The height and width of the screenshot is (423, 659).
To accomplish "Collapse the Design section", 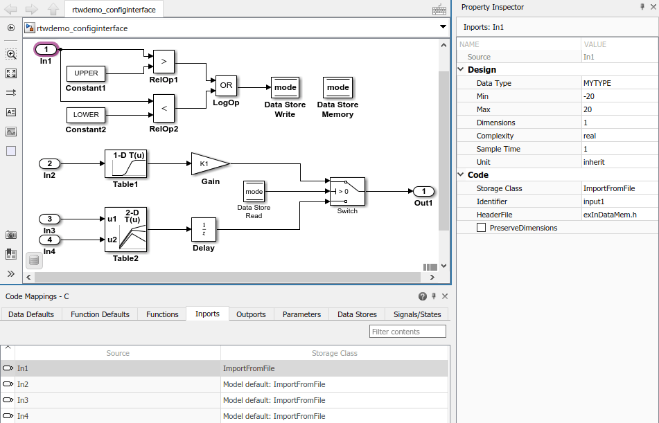I will point(461,69).
